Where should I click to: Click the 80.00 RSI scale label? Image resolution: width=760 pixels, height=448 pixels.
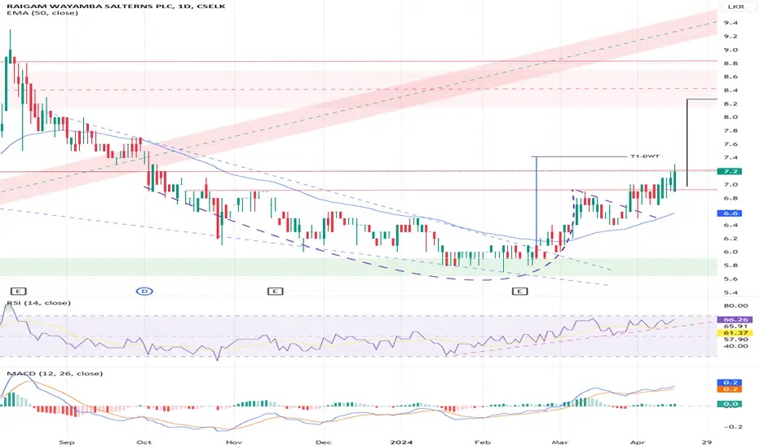coord(736,305)
